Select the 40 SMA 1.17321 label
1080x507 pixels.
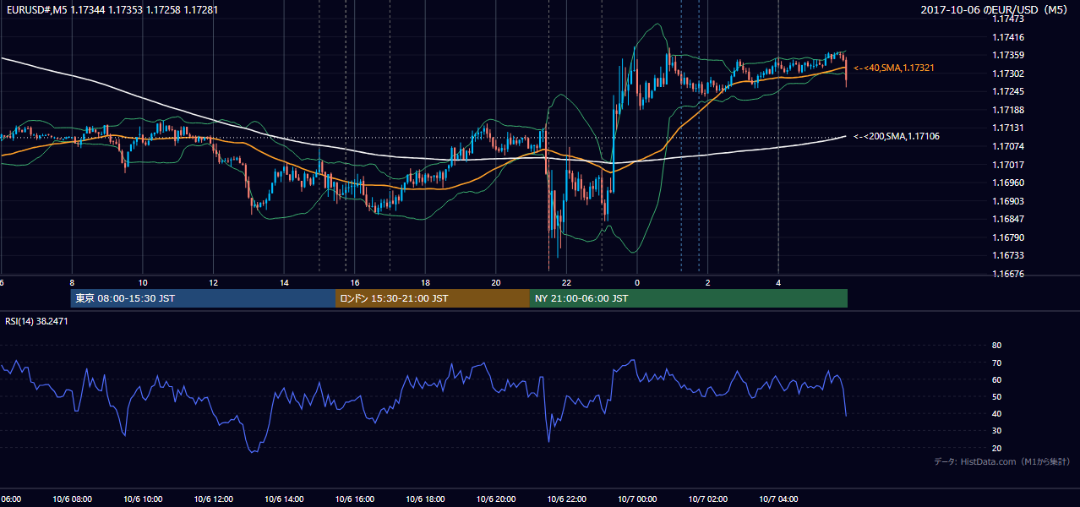[894, 68]
